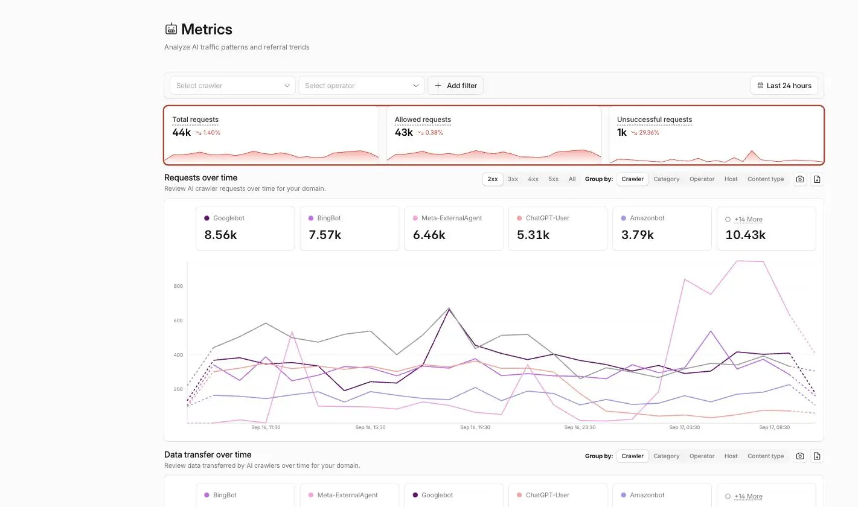Screen dimensions: 858x507
Task: Click the Unsuccessful requests card
Action: click(x=716, y=135)
